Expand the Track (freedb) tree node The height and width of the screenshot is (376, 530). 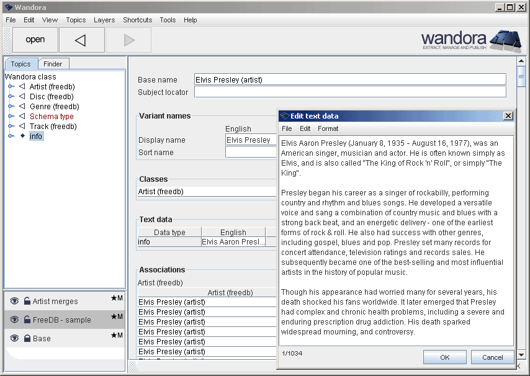(x=11, y=127)
